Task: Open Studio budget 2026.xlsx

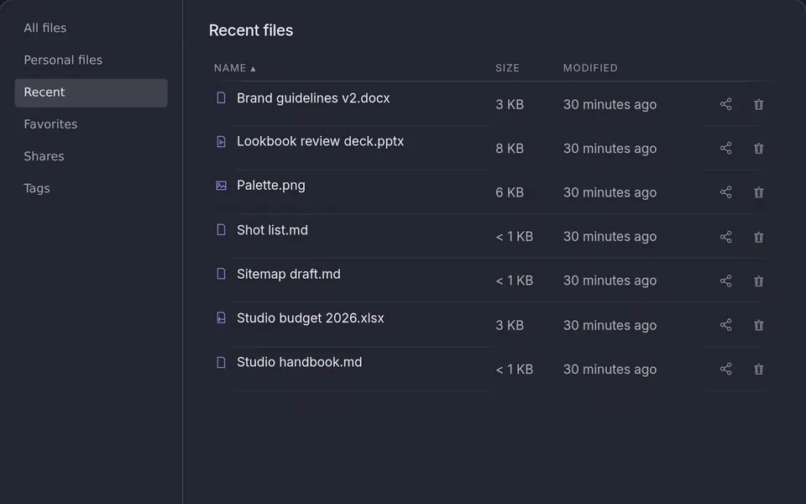Action: pos(311,318)
